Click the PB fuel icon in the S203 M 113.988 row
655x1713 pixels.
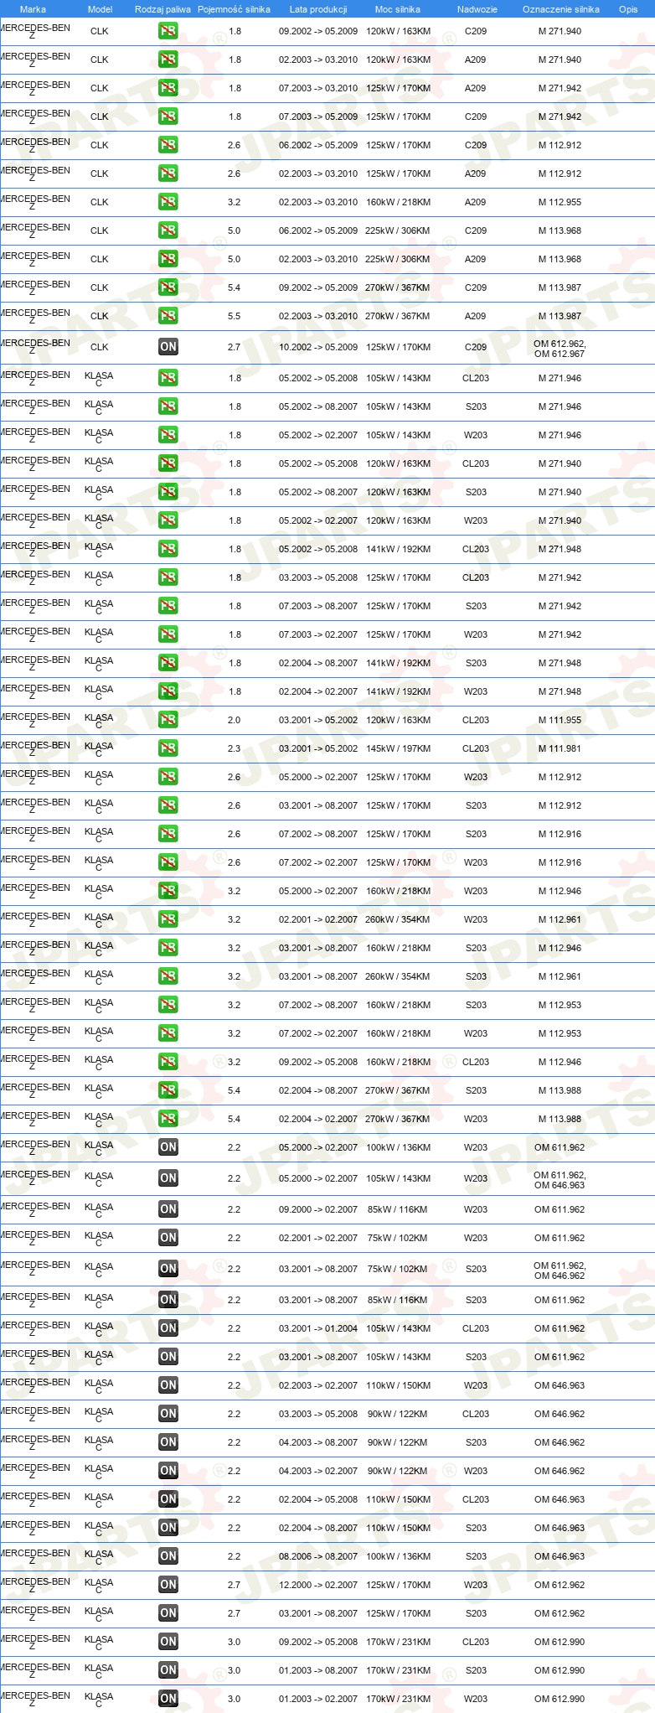pyautogui.click(x=168, y=1090)
